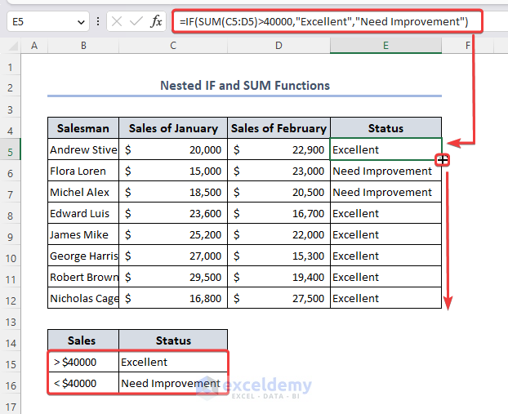
Task: Select the Sales of January header
Action: [x=173, y=128]
